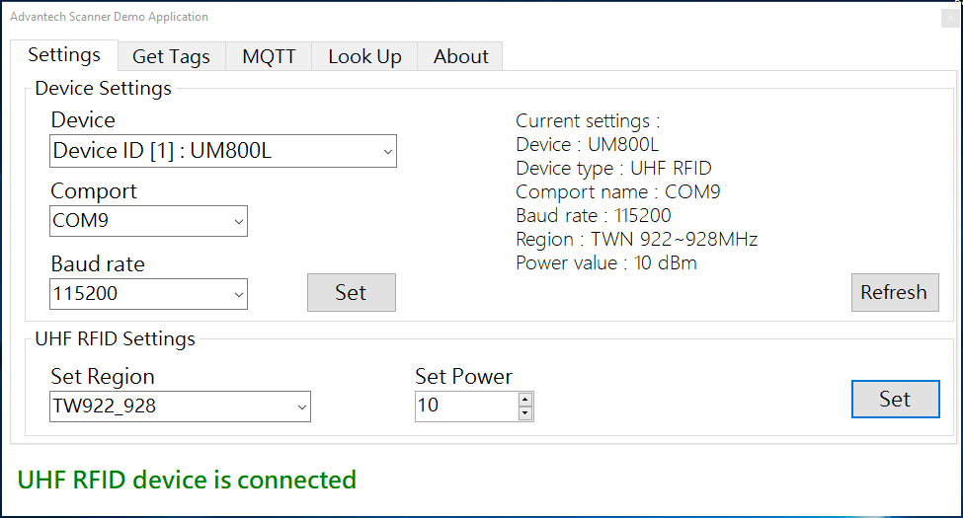Increase Set Power with up arrow
The width and height of the screenshot is (963, 518).
point(525,400)
